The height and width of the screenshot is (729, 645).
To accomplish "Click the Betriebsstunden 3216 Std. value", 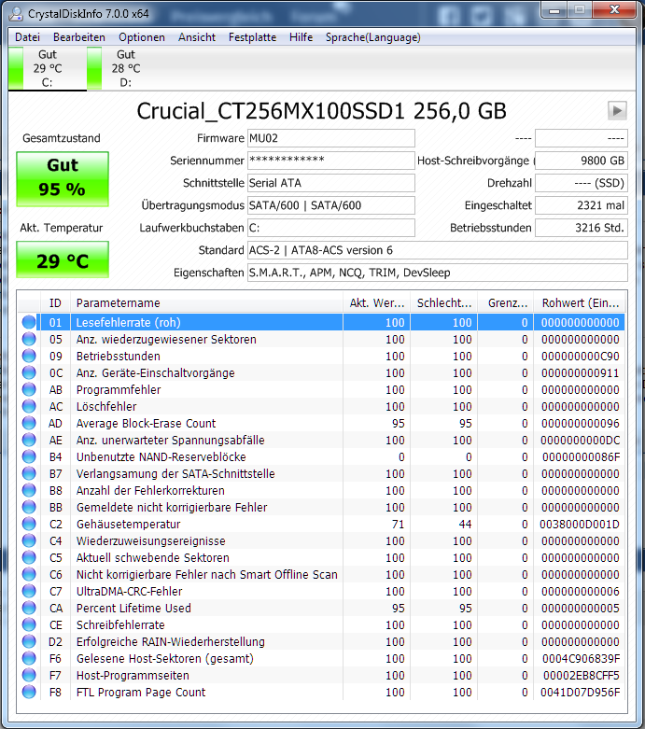I will pyautogui.click(x=582, y=228).
